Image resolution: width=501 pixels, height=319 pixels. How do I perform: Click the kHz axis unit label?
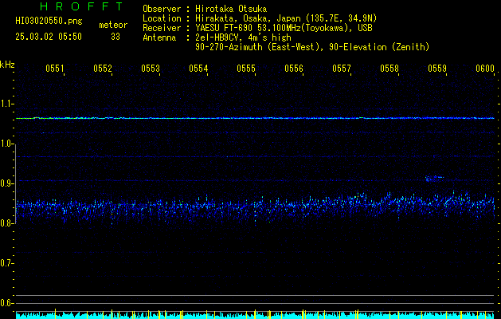point(7,65)
